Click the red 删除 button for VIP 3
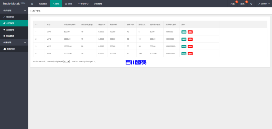Image resolution: width=272 pixels, height=129 pixels. point(190,46)
